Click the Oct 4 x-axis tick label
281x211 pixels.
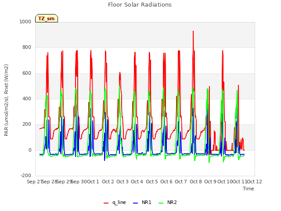[x=137, y=182]
